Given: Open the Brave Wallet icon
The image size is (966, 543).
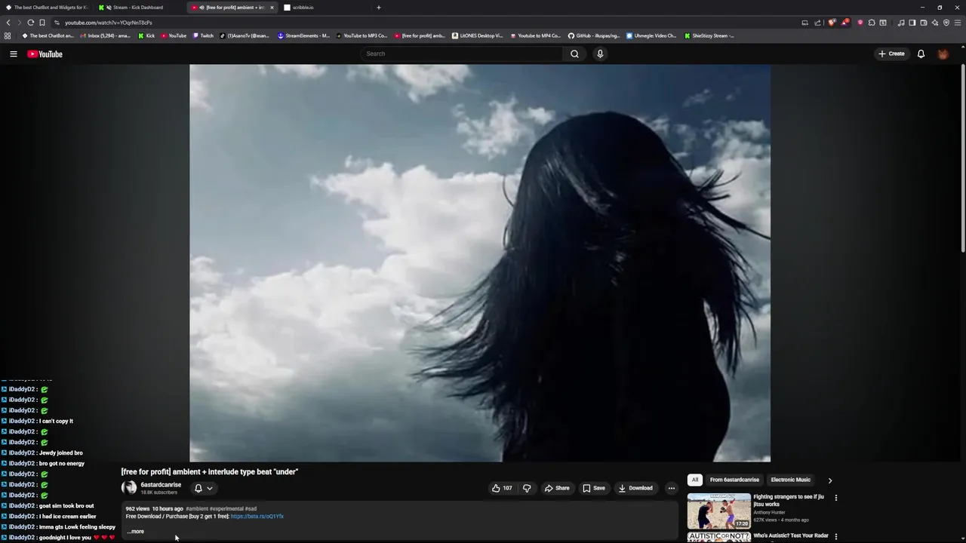Looking at the screenshot, I should coord(924,23).
